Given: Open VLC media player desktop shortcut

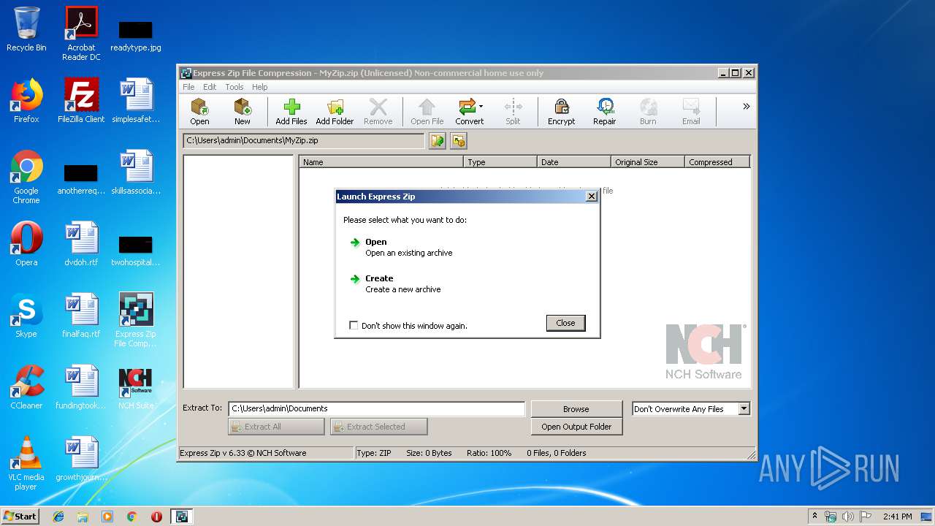Looking at the screenshot, I should (26, 463).
